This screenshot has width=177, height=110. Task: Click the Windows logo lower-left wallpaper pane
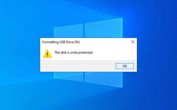[x=69, y=76]
